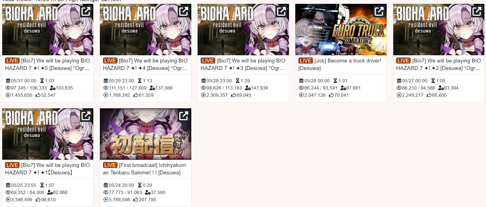Click play count icon next to 3,346,499
Viewport: 486px width, 207px height.
click(x=8, y=200)
